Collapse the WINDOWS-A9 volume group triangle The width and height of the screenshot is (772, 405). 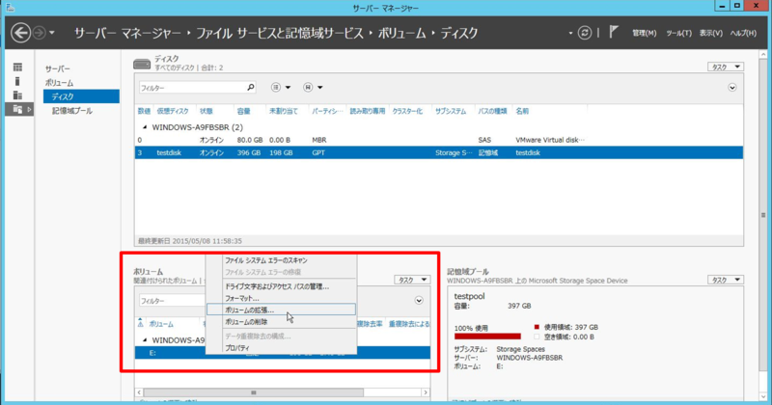point(144,340)
